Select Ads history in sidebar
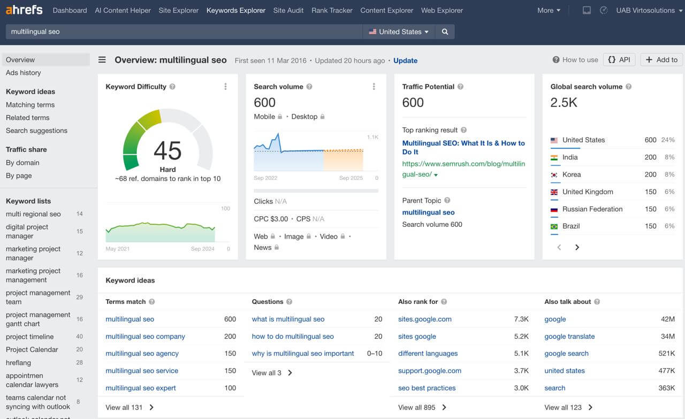Screen dimensions: 685x419 (24, 73)
